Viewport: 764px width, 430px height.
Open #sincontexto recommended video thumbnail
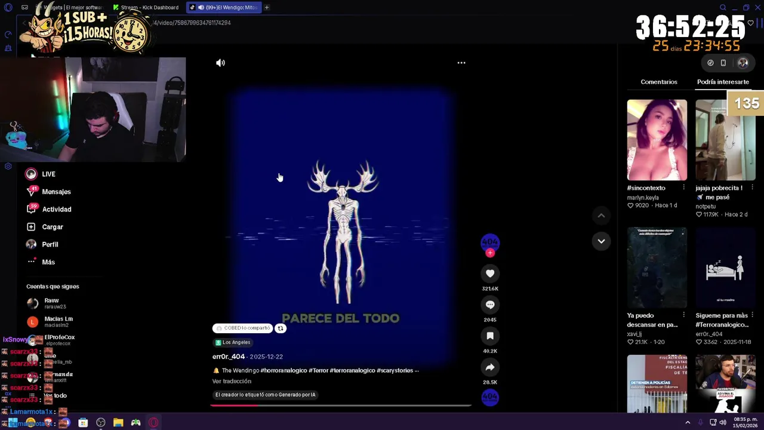coord(657,140)
